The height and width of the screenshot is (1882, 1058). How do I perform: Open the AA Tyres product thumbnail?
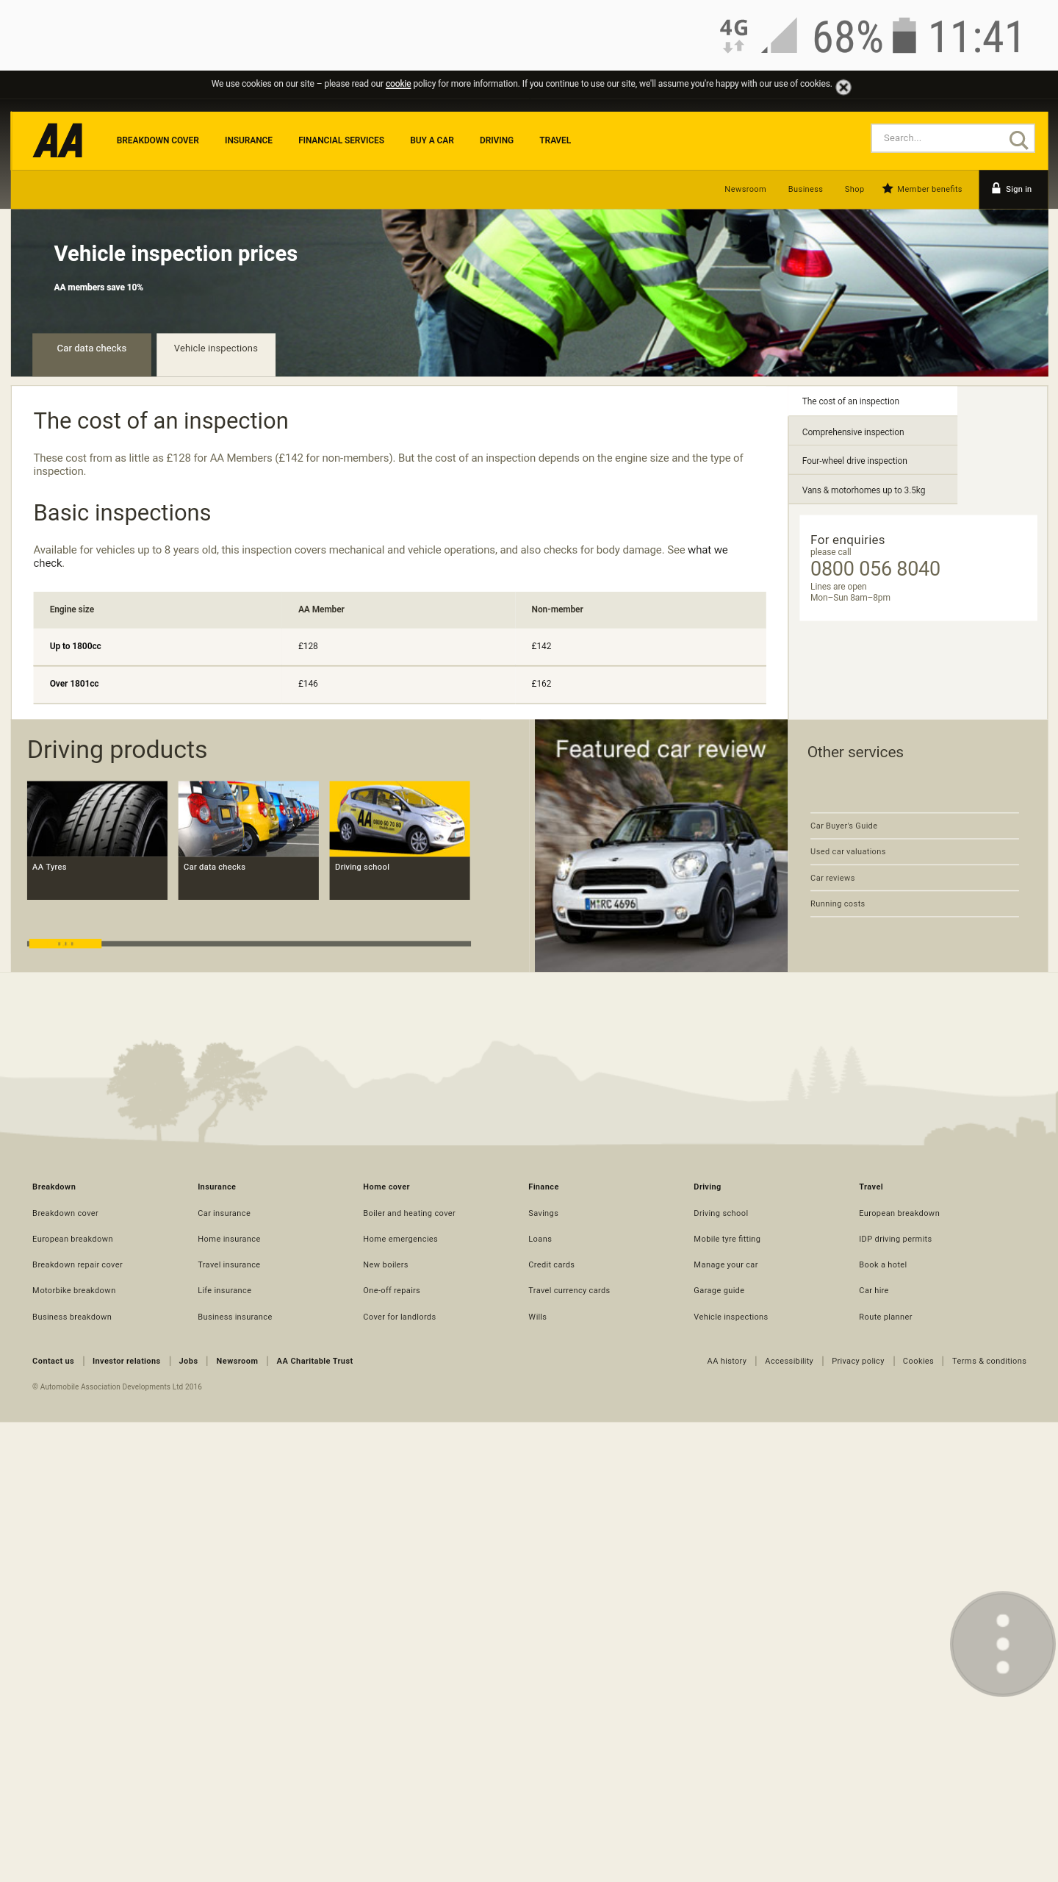[x=97, y=840]
